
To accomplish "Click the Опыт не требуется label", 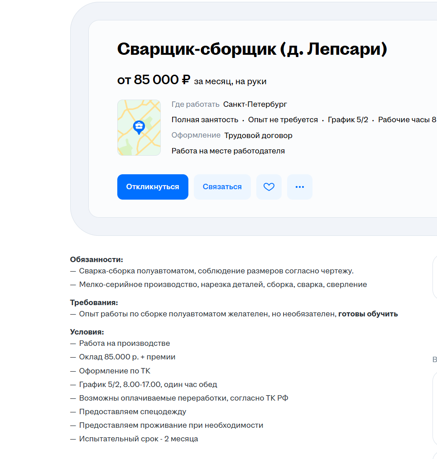I will click(283, 120).
